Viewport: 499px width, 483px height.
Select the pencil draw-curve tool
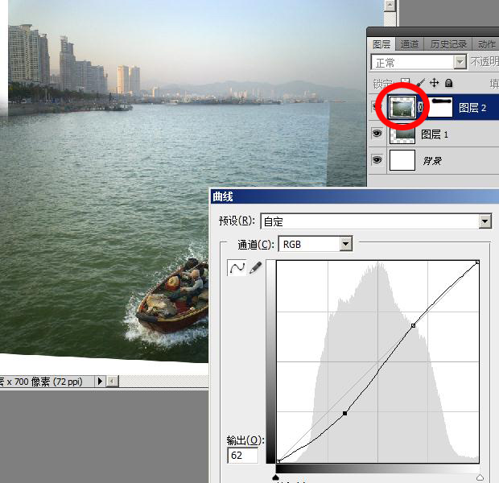256,268
